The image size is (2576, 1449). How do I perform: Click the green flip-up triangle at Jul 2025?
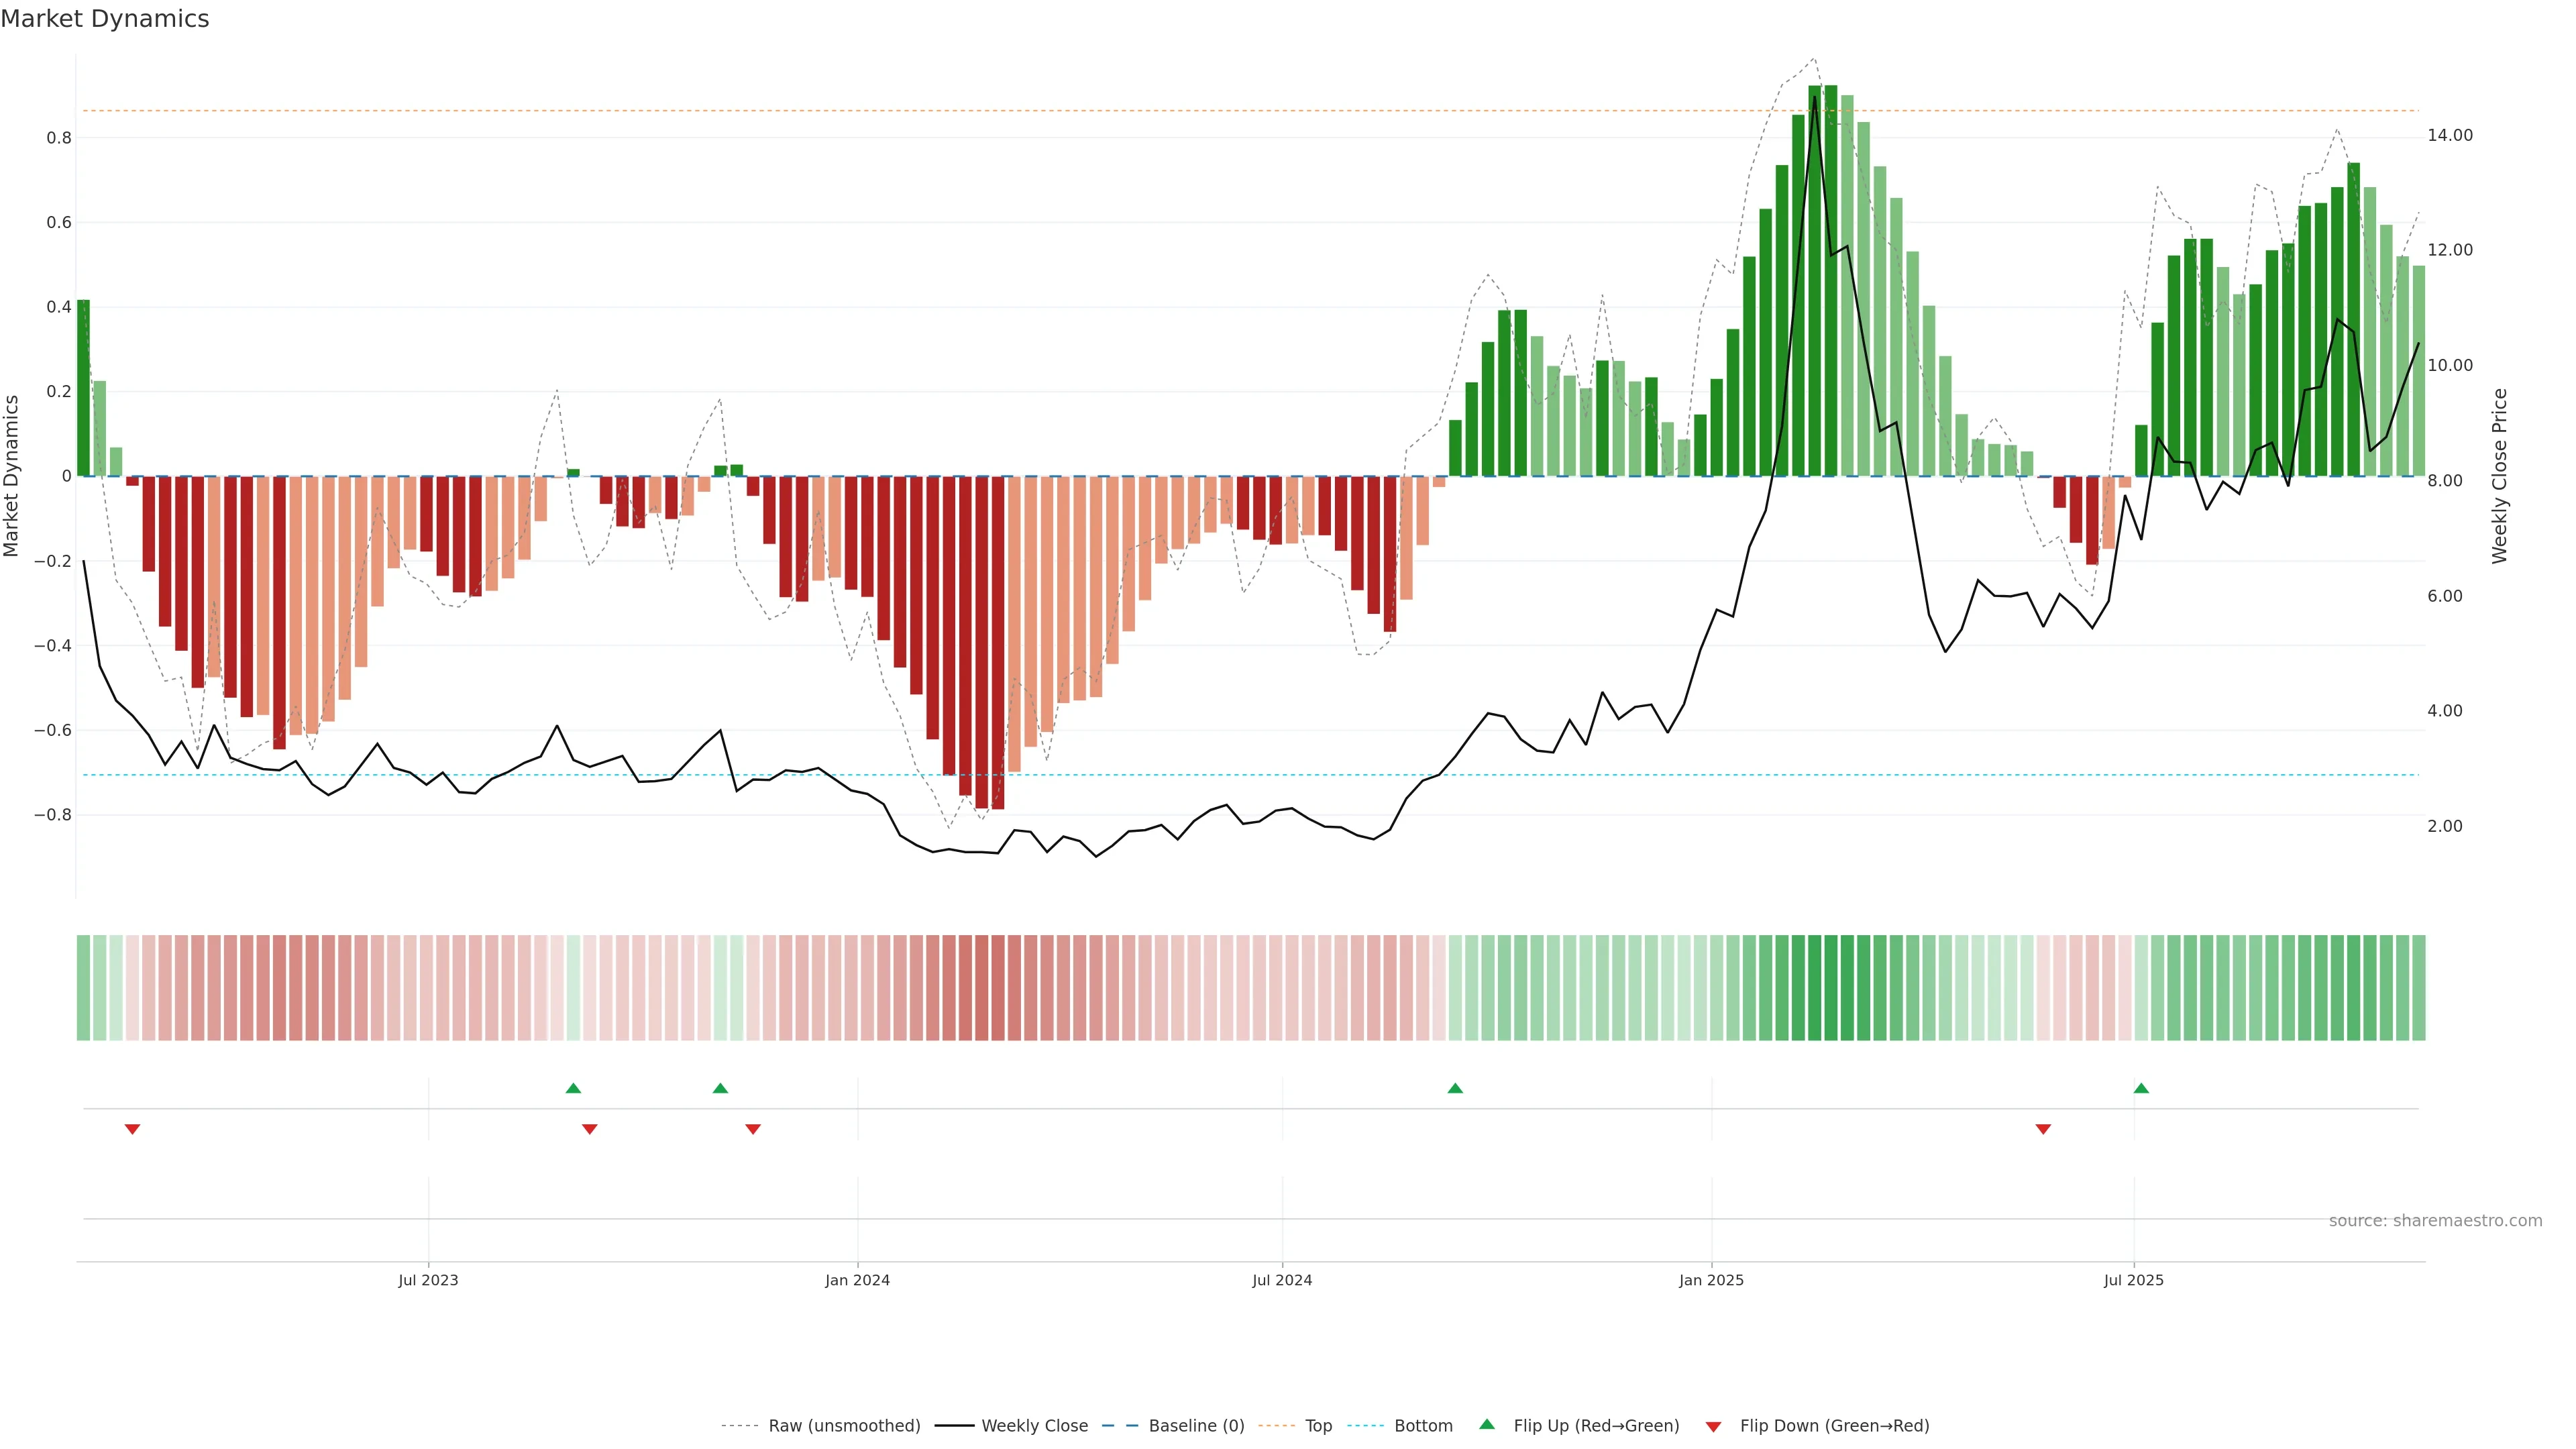coord(2141,1088)
